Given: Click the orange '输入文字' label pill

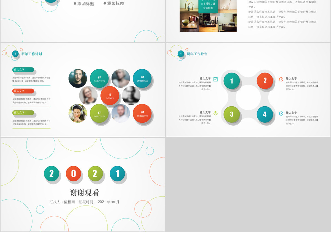Looking at the screenshot, I should point(23,91).
